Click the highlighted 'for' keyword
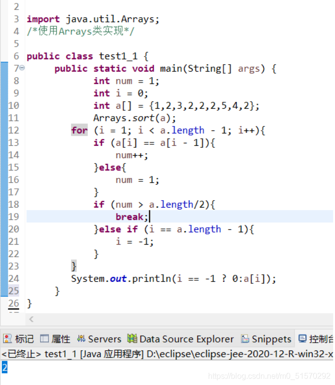Viewport: 335px width, 385px height. pyautogui.click(x=79, y=130)
